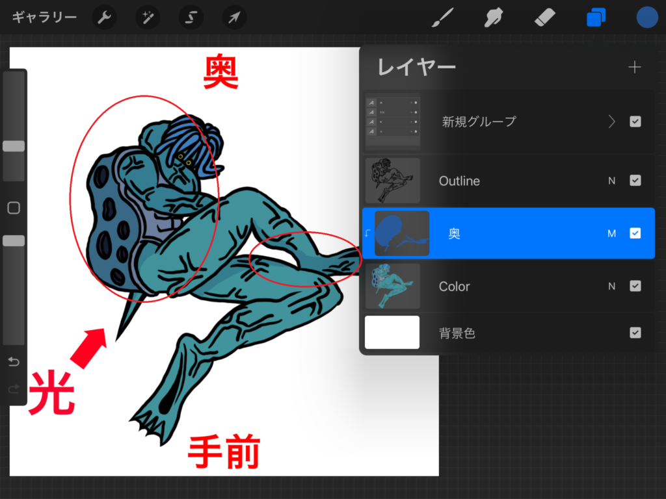Toggle visibility of Color layer
Viewport: 666px width, 499px height.
(x=635, y=286)
